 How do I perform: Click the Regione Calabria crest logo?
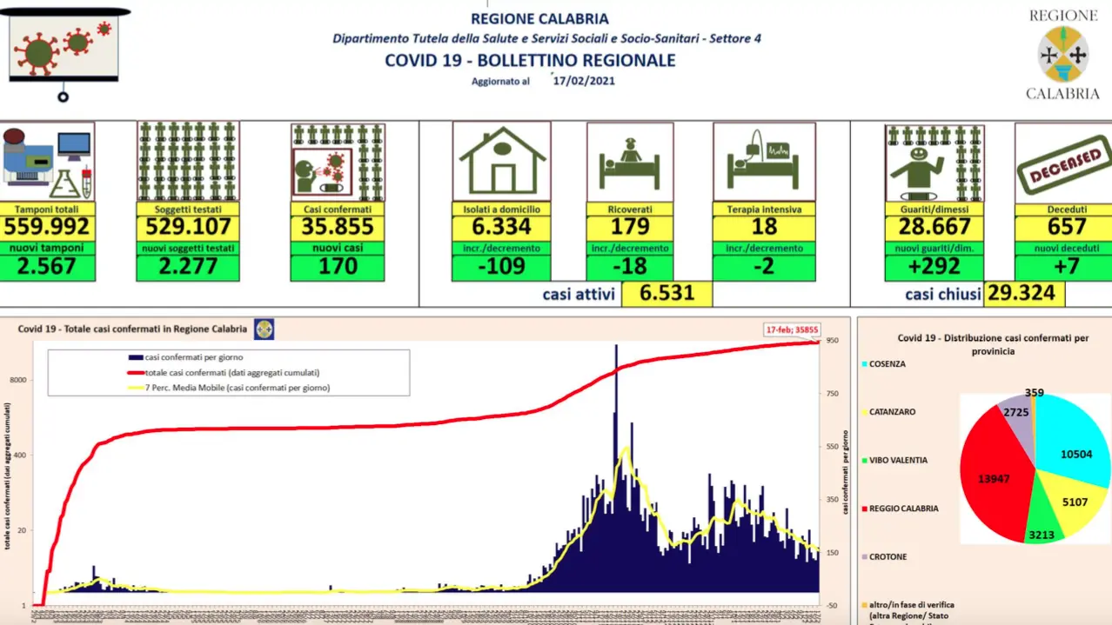tap(1062, 54)
